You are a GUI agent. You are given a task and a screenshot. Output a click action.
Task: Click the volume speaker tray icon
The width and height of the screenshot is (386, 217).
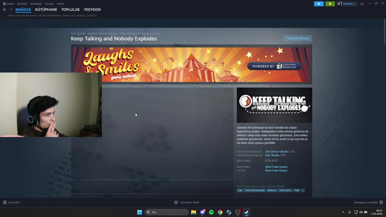click(361, 212)
